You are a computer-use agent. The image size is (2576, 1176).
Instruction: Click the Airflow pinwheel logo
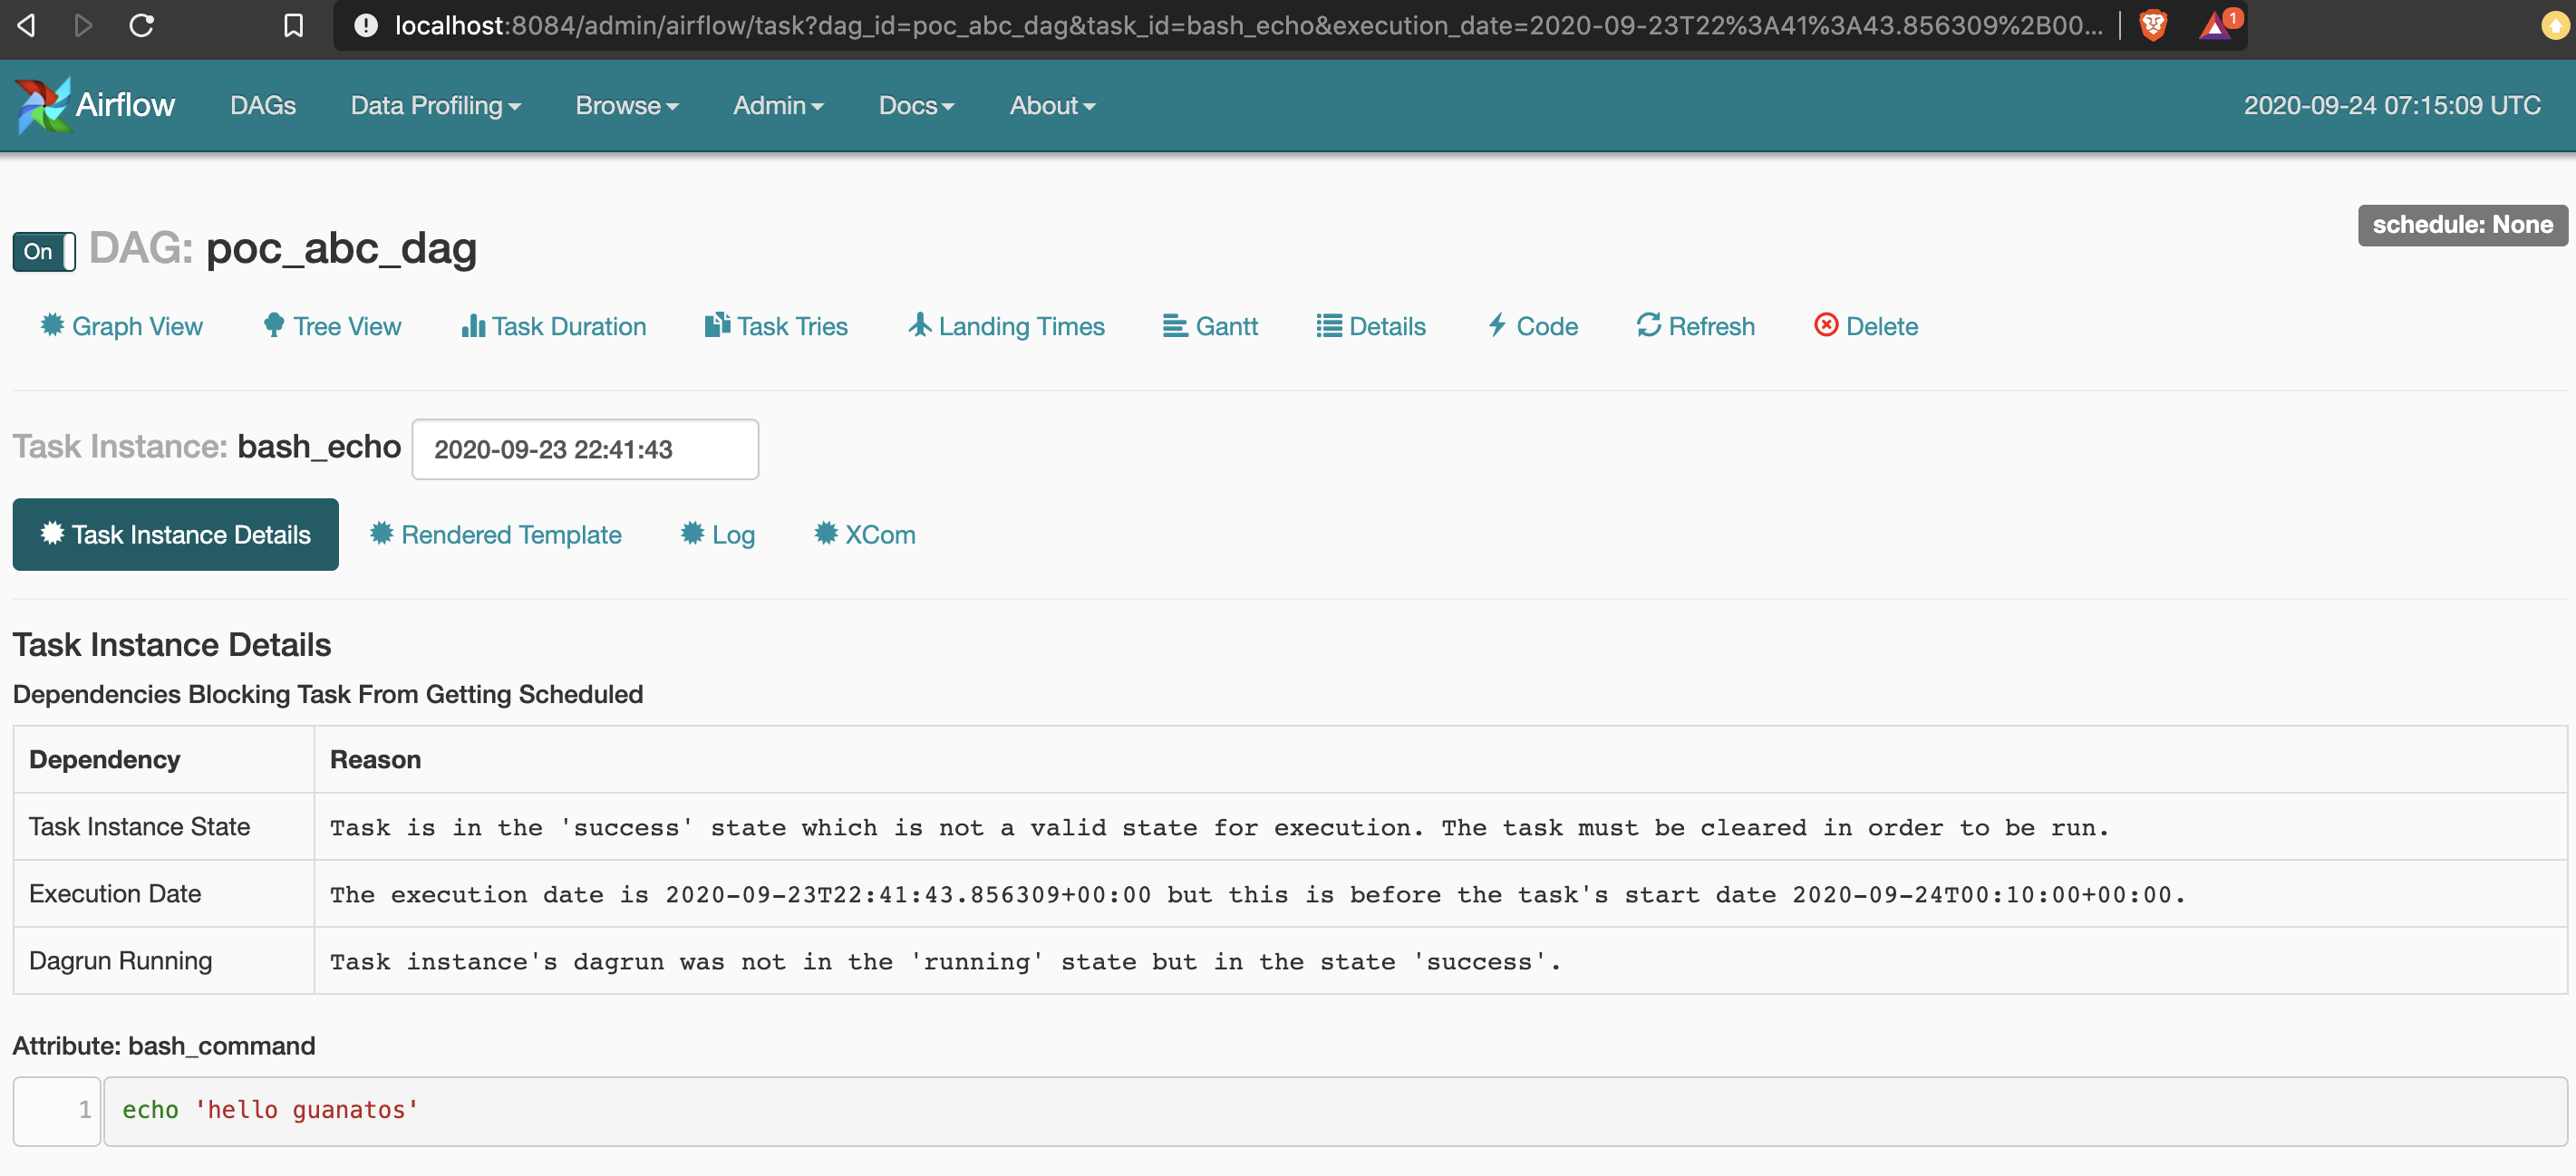(x=42, y=105)
